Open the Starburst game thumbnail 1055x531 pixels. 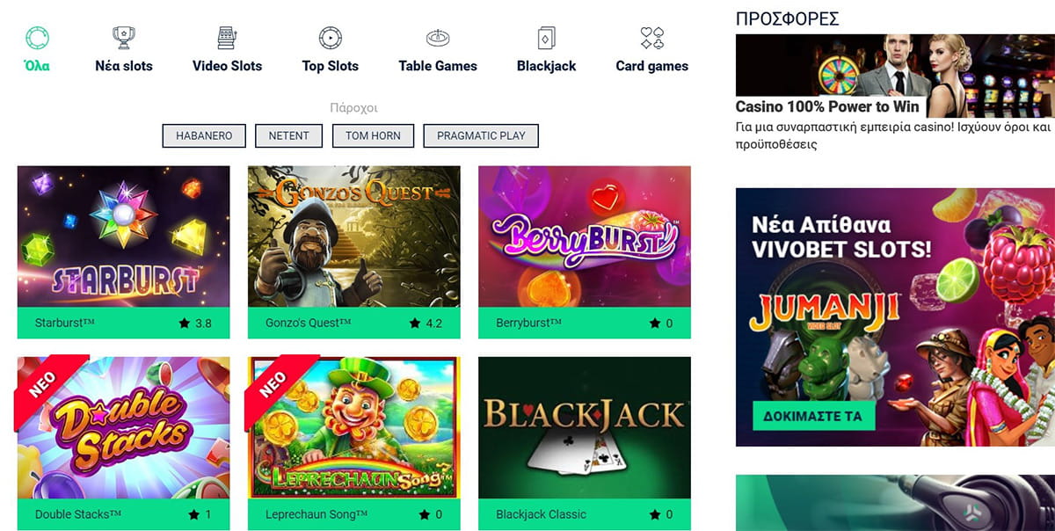point(123,236)
